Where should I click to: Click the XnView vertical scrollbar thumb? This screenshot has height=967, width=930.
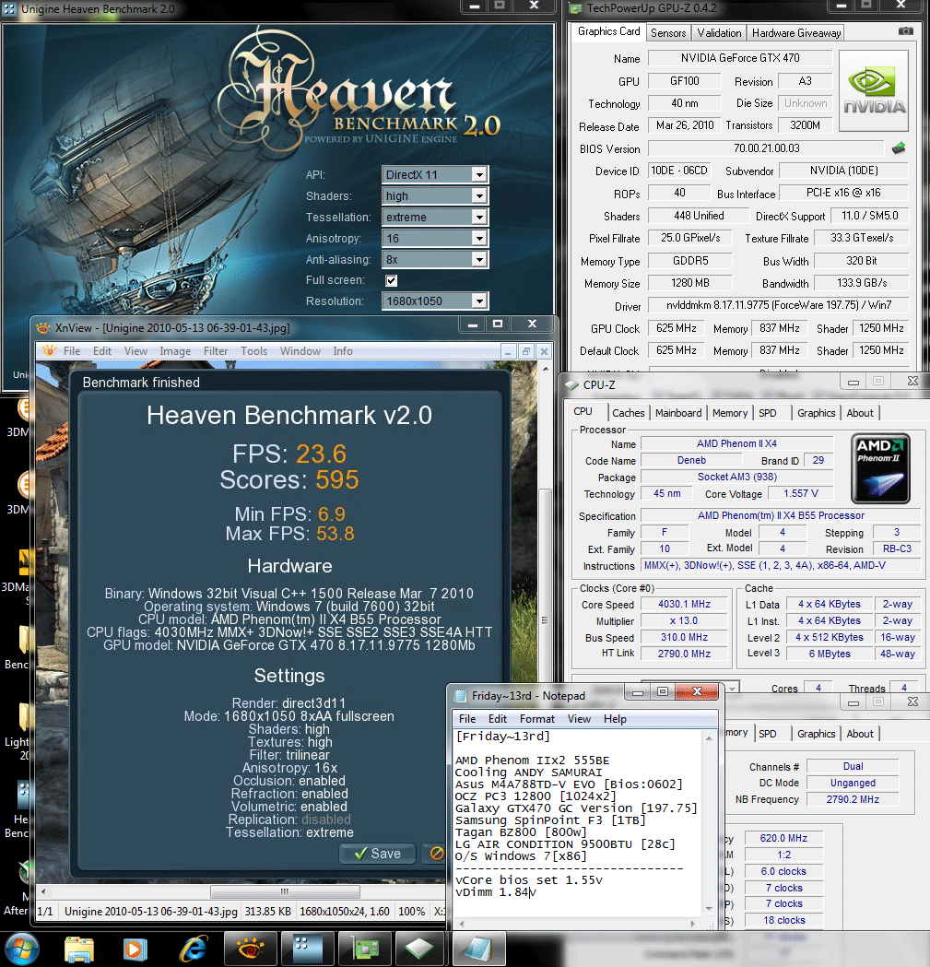[545, 620]
